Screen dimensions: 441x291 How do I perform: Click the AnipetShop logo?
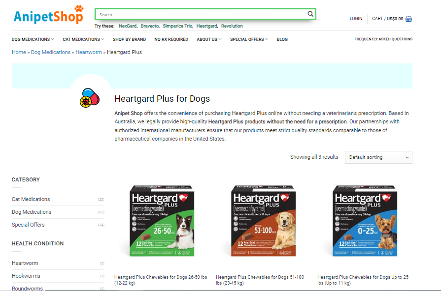click(49, 15)
